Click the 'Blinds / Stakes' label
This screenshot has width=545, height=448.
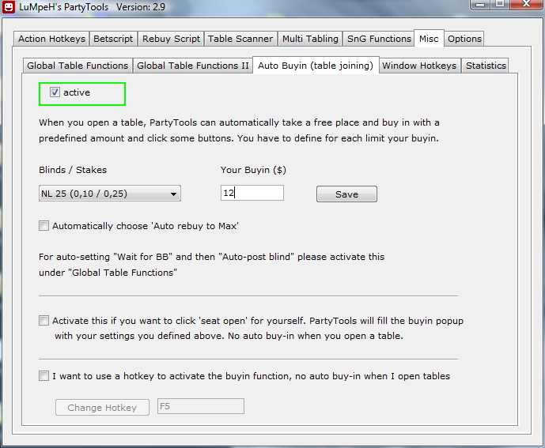73,170
